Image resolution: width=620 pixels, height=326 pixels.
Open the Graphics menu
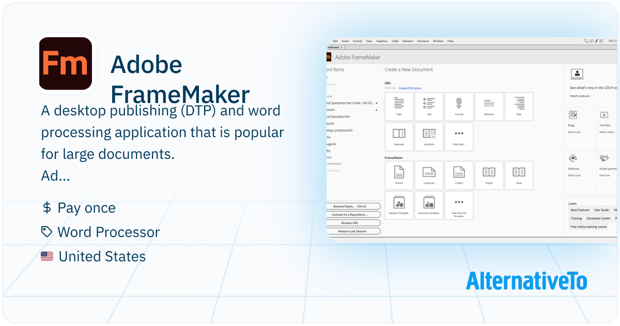click(x=382, y=41)
